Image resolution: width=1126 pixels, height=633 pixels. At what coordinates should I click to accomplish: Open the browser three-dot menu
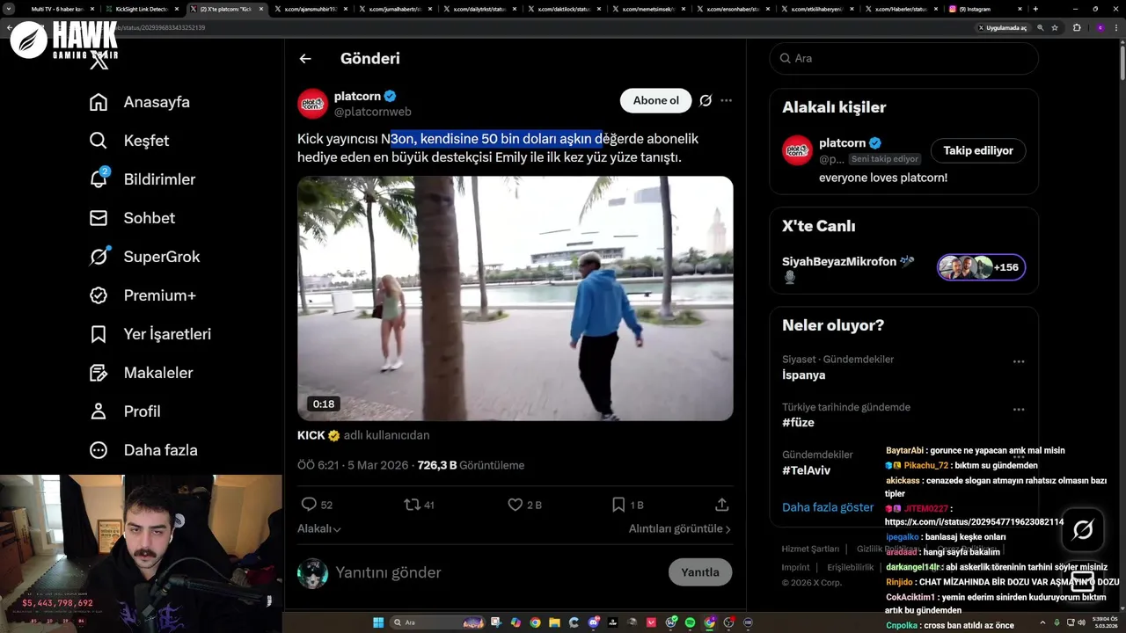[x=1116, y=27]
